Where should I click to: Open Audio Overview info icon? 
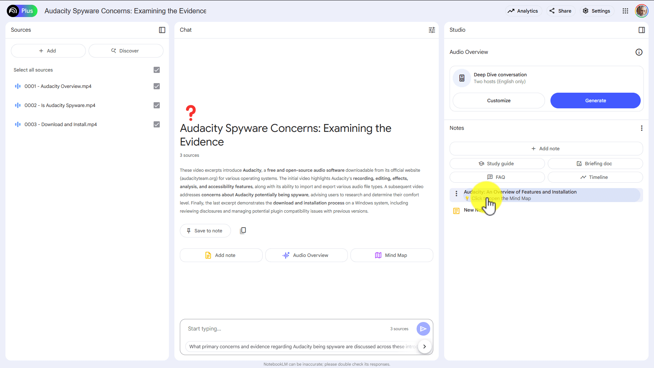click(x=639, y=52)
